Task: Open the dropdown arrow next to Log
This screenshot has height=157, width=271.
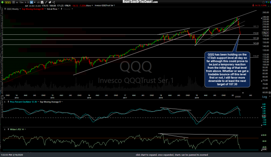Action: tap(269, 97)
